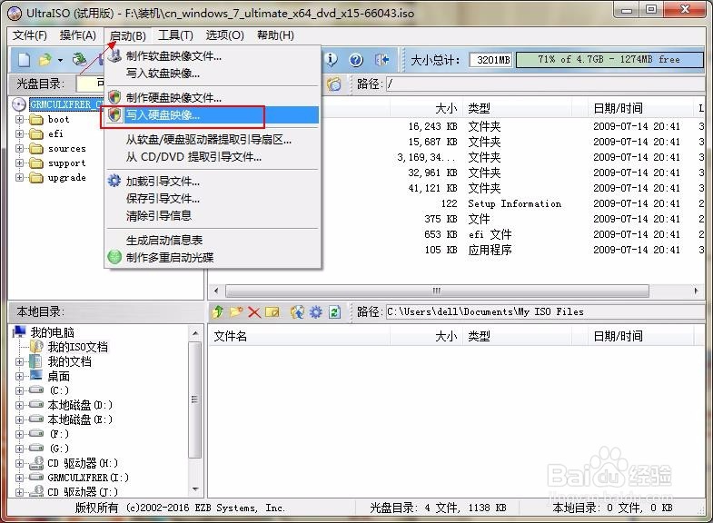713x523 pixels.
Task: Select 本地磁盘 (E:) in local tree
Action: tap(80, 419)
